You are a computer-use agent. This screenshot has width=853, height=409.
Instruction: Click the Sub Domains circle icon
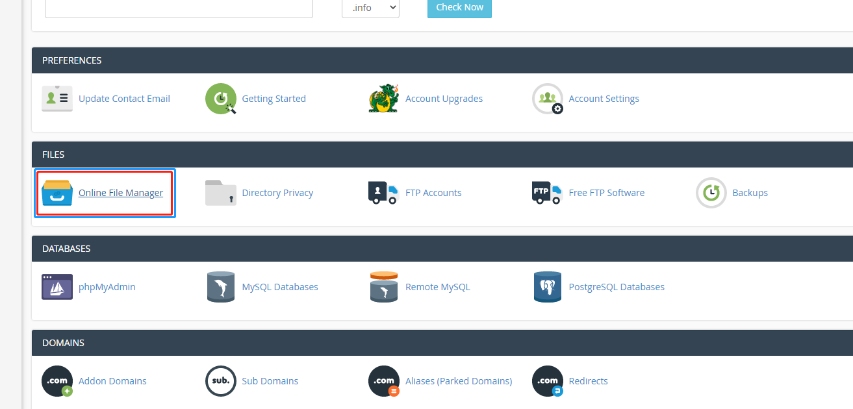point(221,381)
